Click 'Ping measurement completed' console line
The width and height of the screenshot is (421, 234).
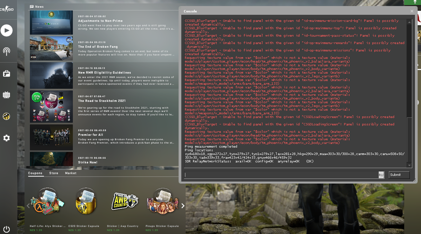(211, 146)
